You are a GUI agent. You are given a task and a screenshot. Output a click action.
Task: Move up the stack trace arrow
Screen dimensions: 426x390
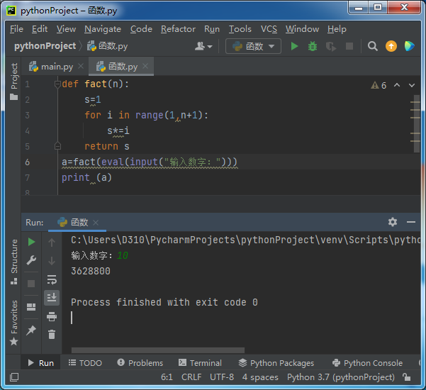click(52, 242)
